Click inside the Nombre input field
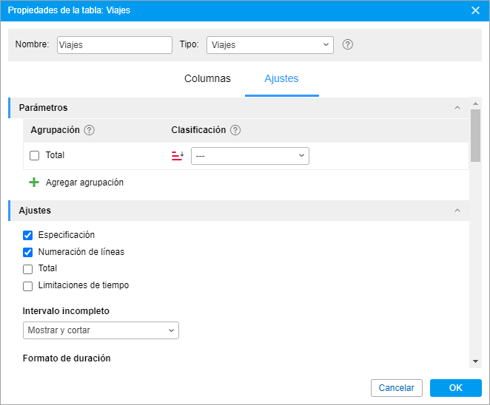Screen dimensions: 490x405 pos(115,45)
